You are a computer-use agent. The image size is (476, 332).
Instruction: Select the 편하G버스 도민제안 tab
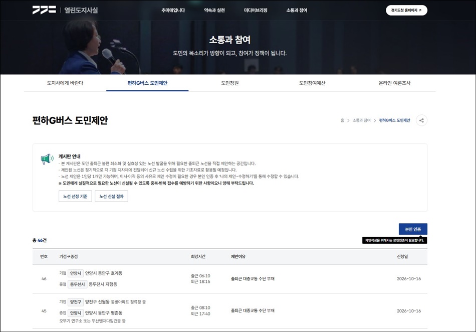[147, 83]
